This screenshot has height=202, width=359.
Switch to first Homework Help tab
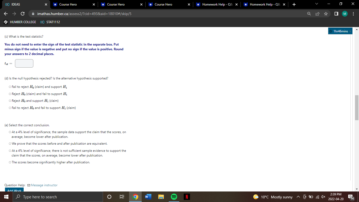pyautogui.click(x=217, y=4)
